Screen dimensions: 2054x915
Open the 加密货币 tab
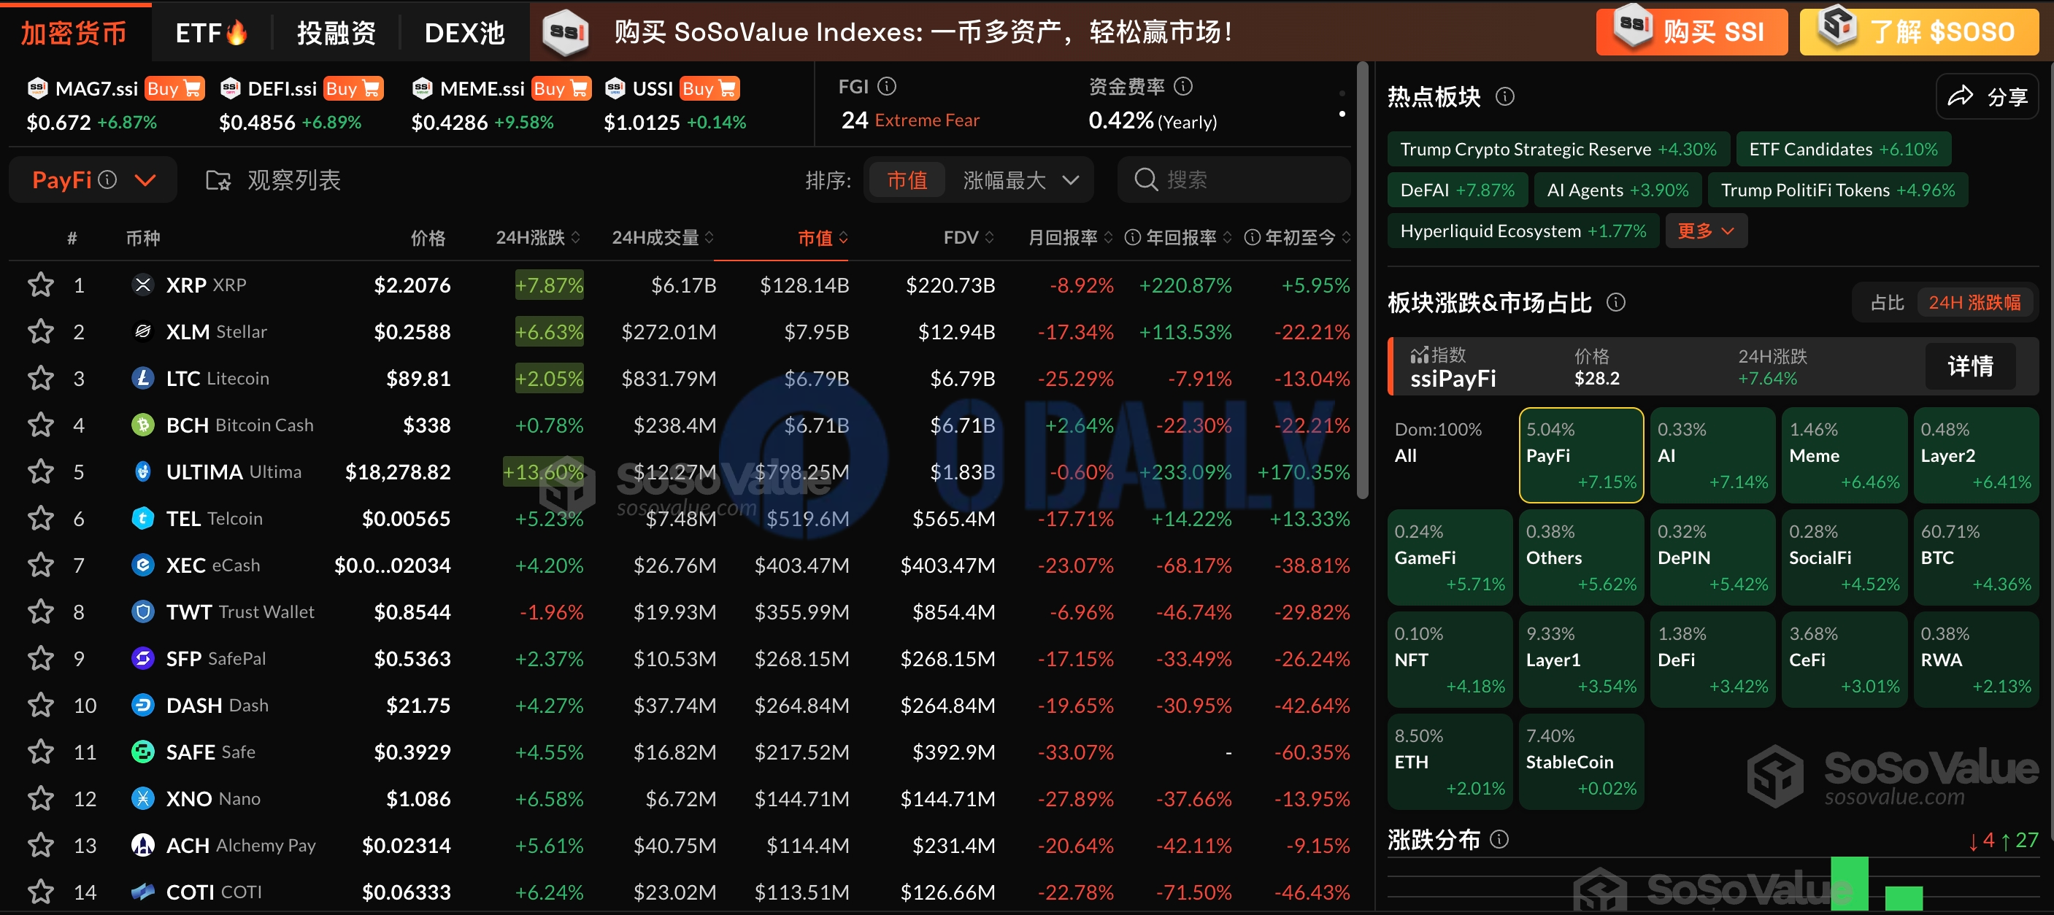point(74,33)
